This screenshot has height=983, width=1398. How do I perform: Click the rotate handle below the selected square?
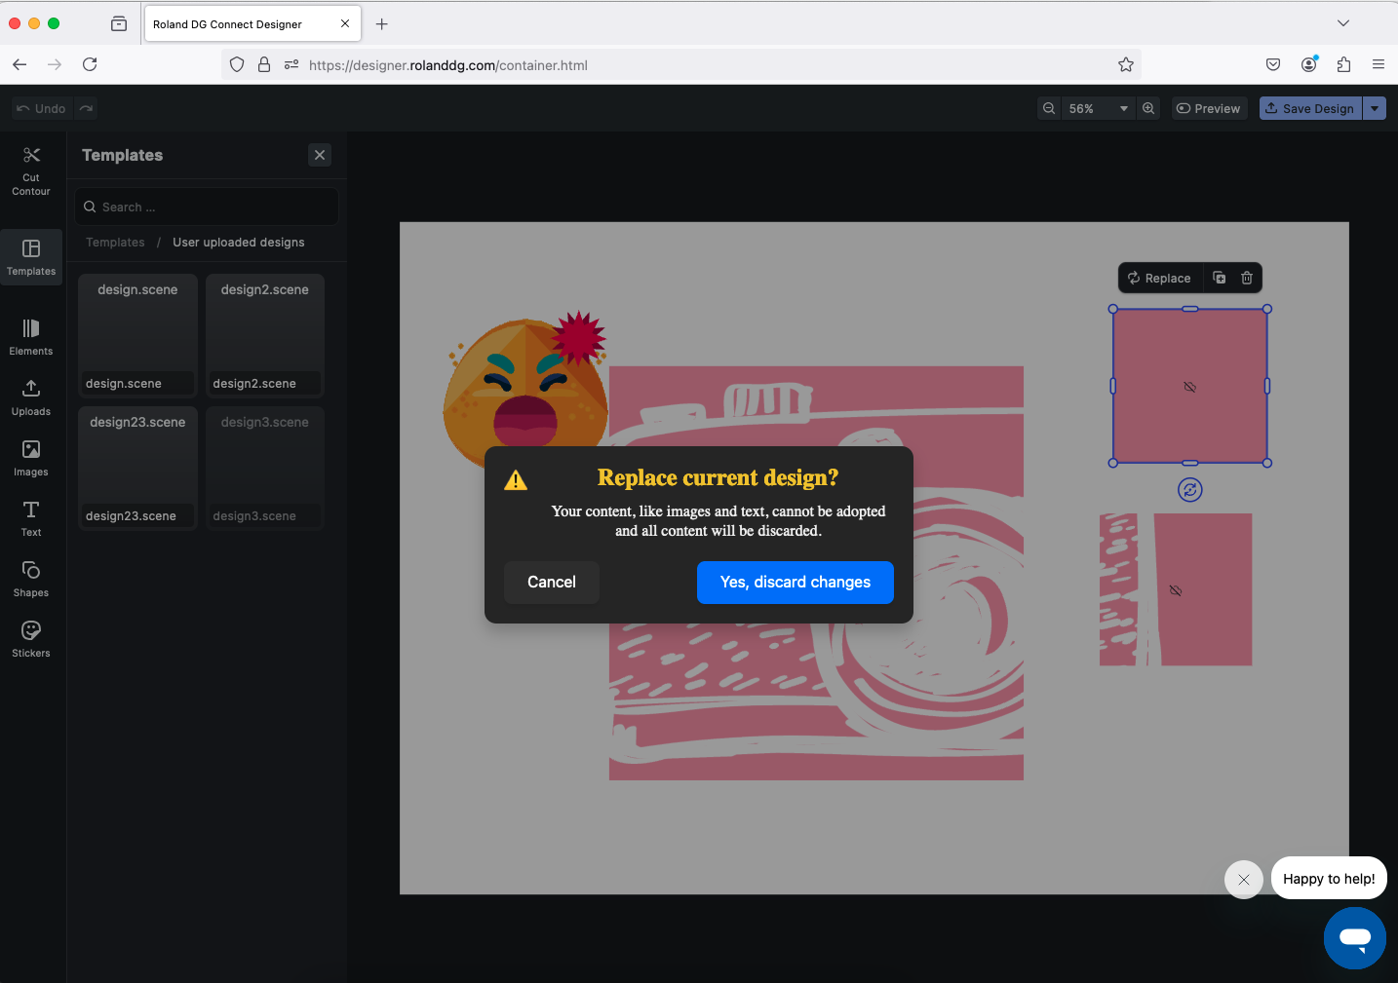(x=1190, y=490)
